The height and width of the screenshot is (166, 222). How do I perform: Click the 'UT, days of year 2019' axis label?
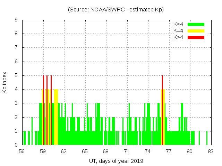[x=116, y=161]
